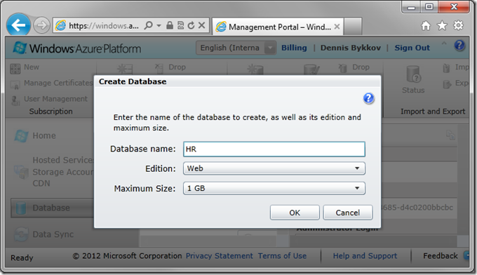The height and width of the screenshot is (275, 477).
Task: Click the Ready status bar text
Action: click(22, 257)
